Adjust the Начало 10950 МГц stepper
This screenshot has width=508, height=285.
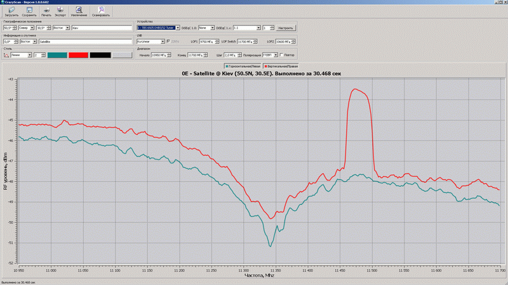click(169, 55)
